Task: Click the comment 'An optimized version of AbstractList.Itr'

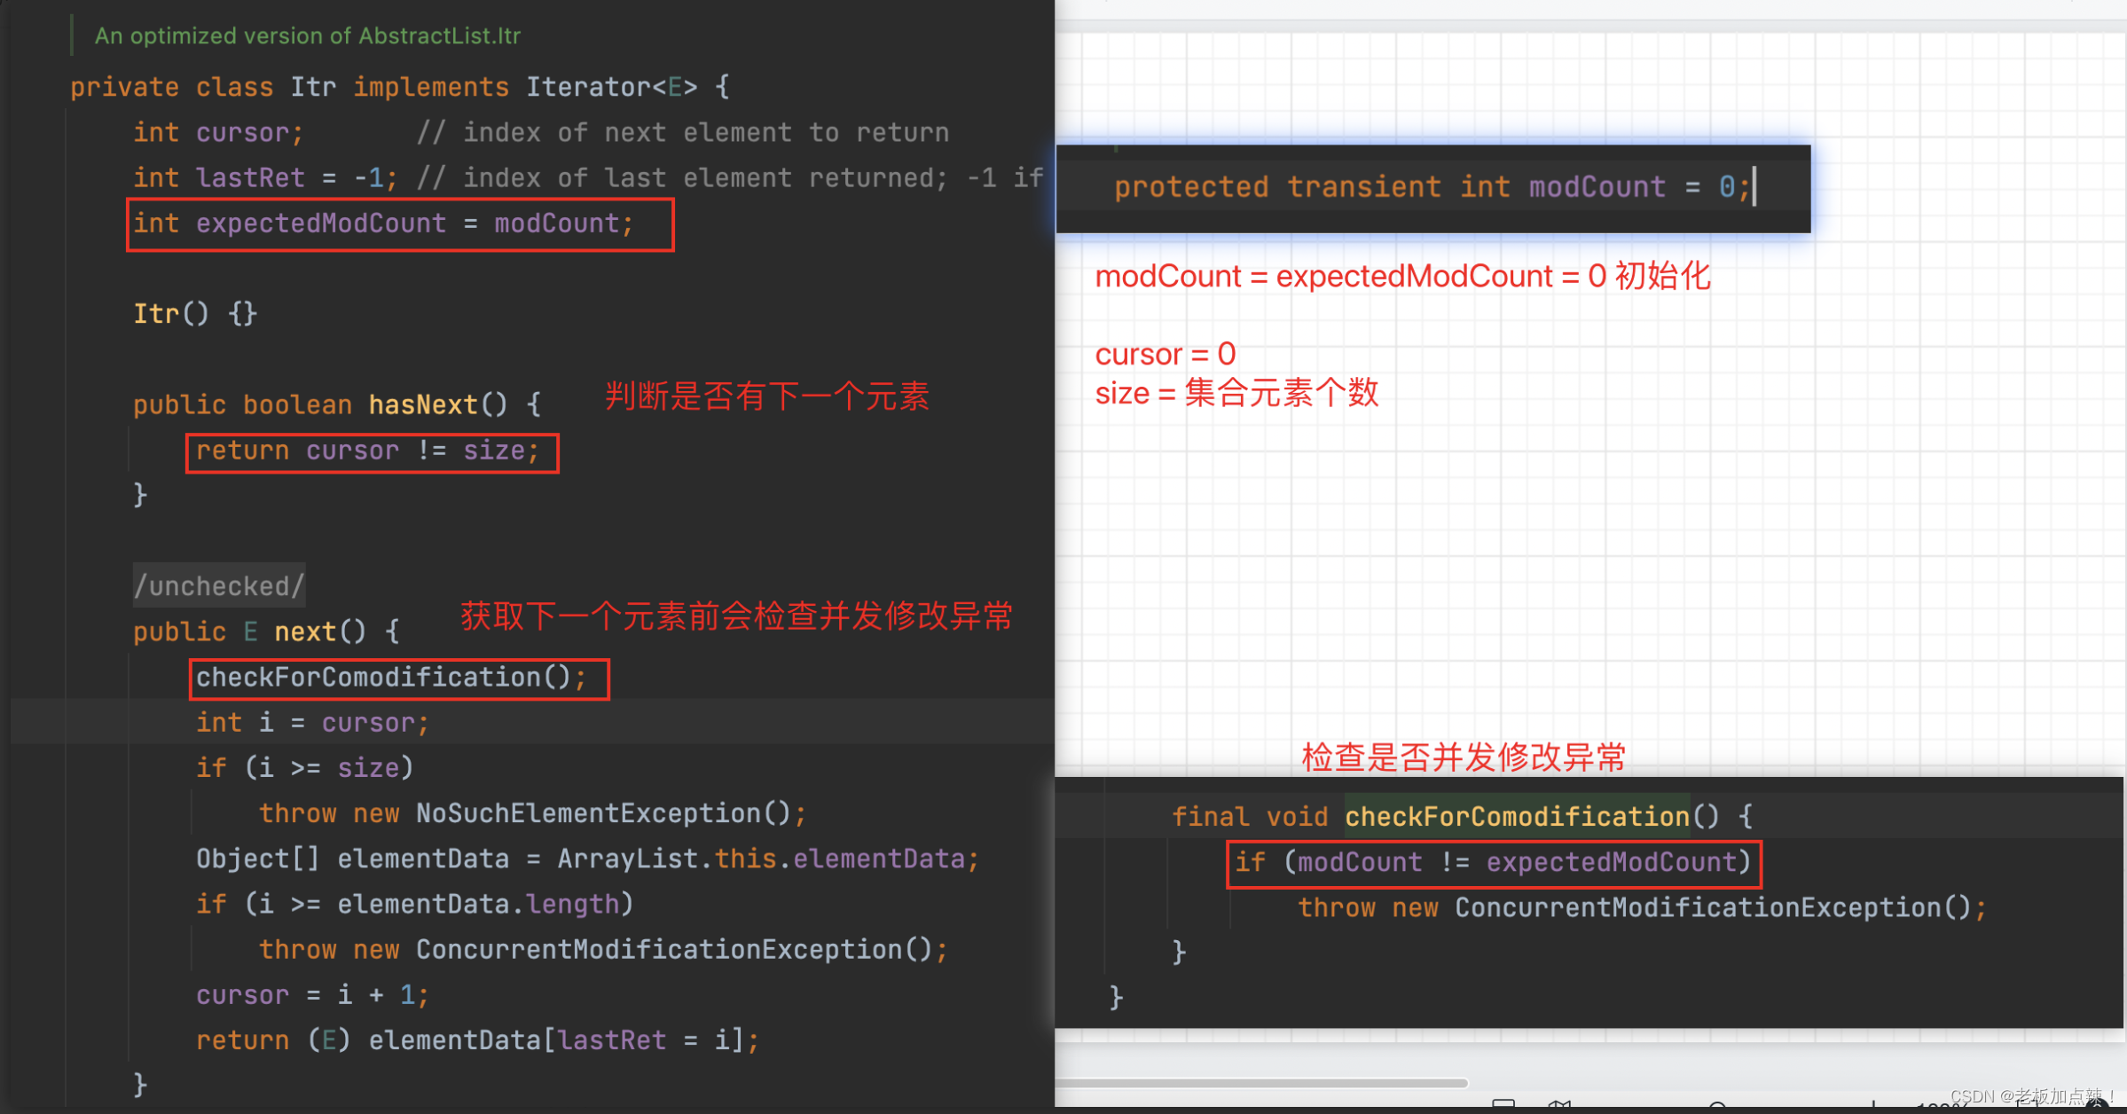Action: pos(308,35)
